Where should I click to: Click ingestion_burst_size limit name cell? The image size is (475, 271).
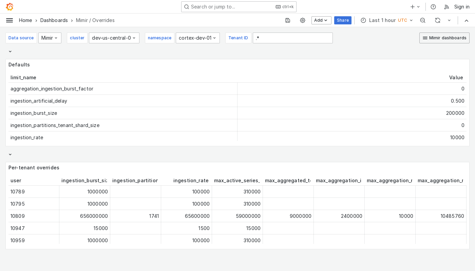[x=123, y=113]
